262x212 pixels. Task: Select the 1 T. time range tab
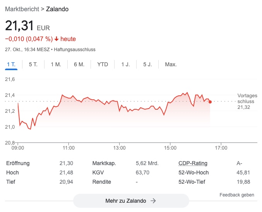click(x=11, y=64)
